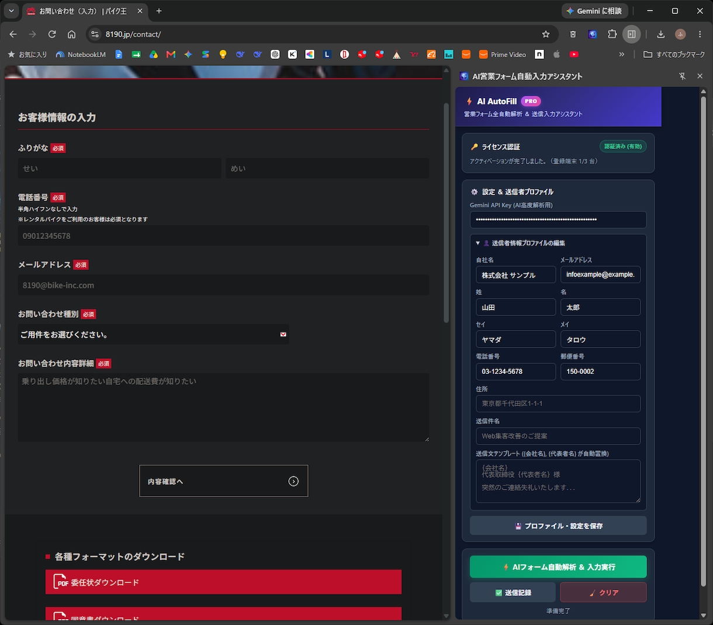Download the 委任状 PDF
The width and height of the screenshot is (713, 625).
[x=223, y=582]
